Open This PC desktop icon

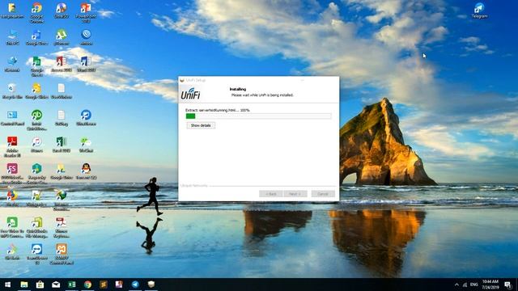click(x=12, y=37)
